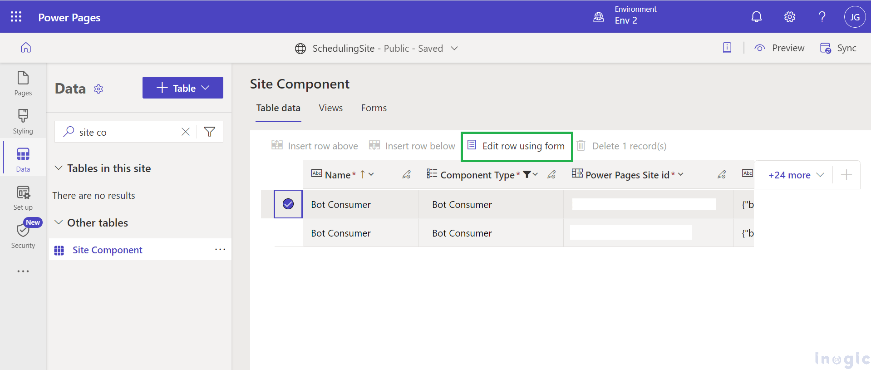Open the table filter funnel icon
The height and width of the screenshot is (370, 871).
(210, 132)
